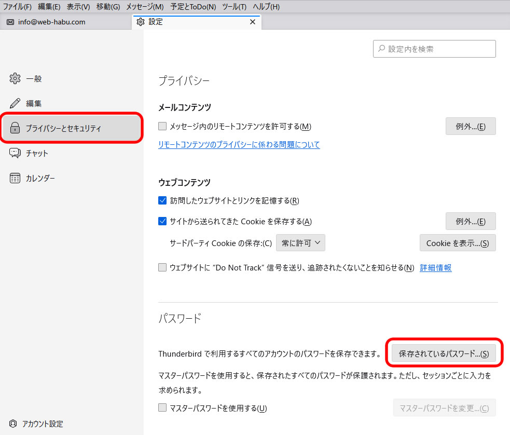The width and height of the screenshot is (510, 435).
Task: Uncheck 訪問したウェブサイトとリンクを記憶する
Action: pos(162,200)
